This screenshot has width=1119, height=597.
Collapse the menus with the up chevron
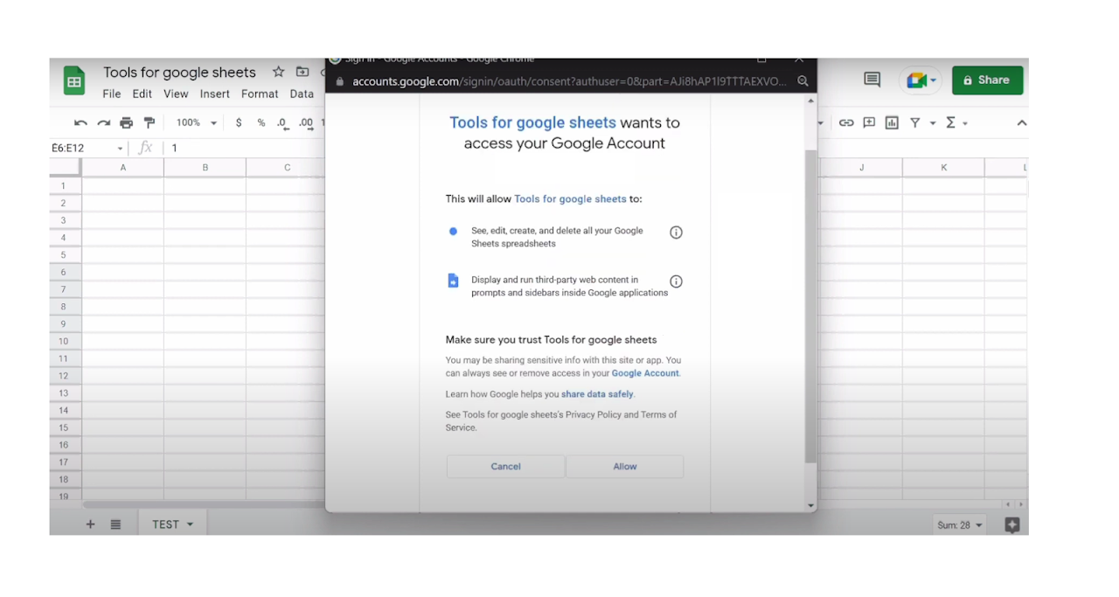coord(1021,123)
